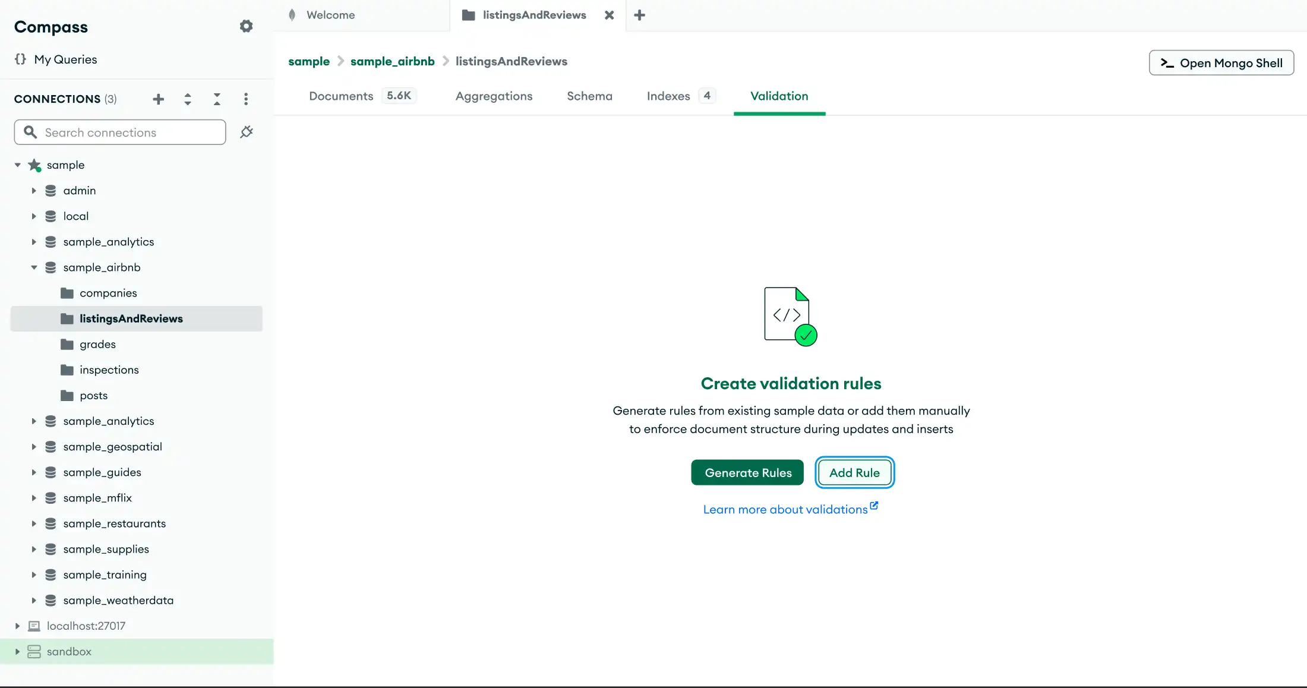The height and width of the screenshot is (688, 1307).
Task: Open the connections three-dot overflow menu
Action: 246,99
